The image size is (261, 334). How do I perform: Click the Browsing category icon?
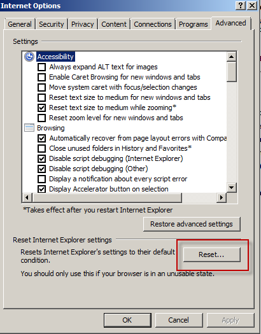(29, 128)
